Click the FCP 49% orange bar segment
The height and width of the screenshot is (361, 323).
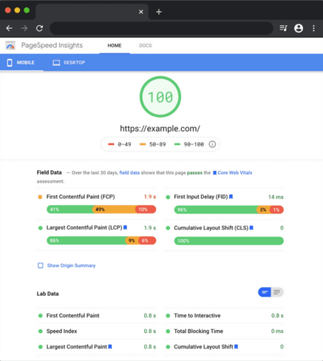coord(114,209)
